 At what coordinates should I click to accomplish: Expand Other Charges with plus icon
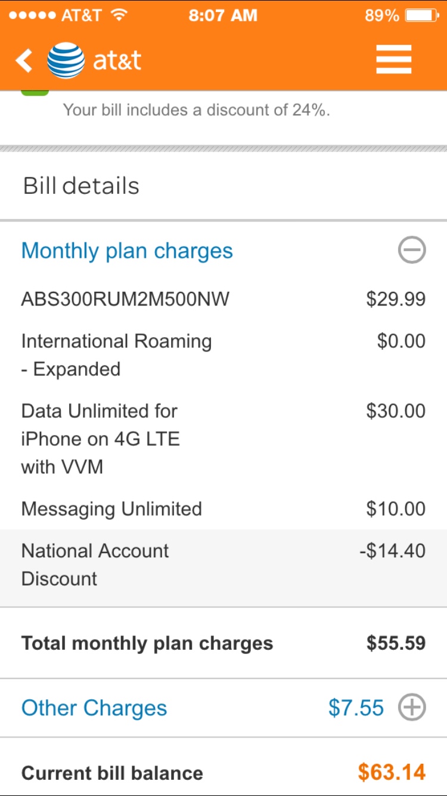coord(412,708)
